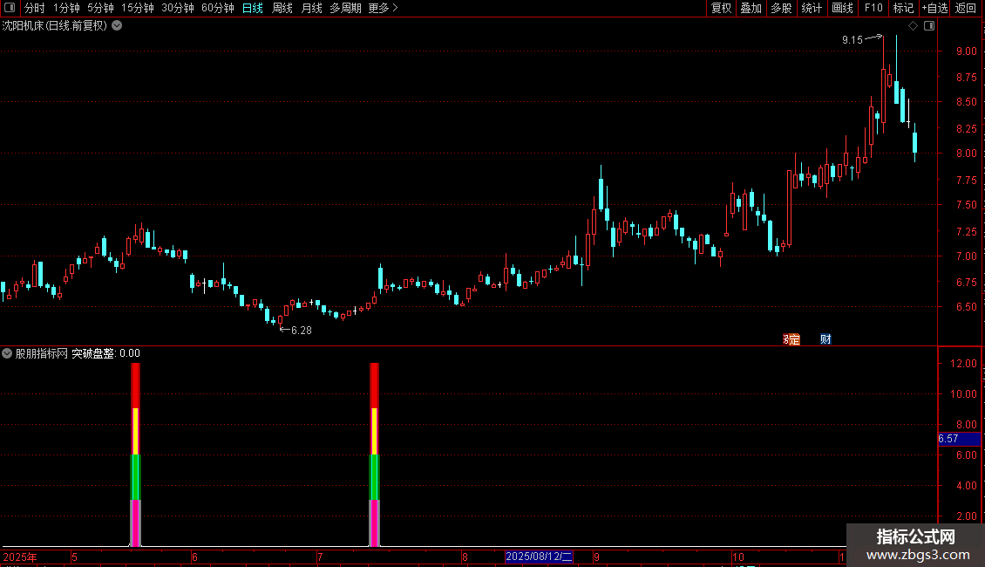985x567 pixels.
Task: Click the 9.15 high price label
Action: click(853, 39)
